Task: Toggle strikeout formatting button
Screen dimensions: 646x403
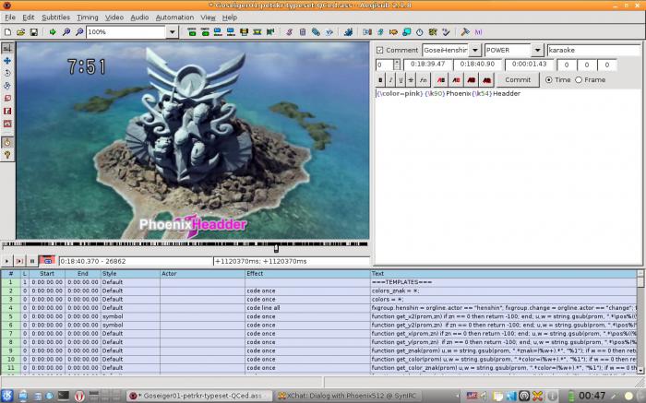Action: 411,80
